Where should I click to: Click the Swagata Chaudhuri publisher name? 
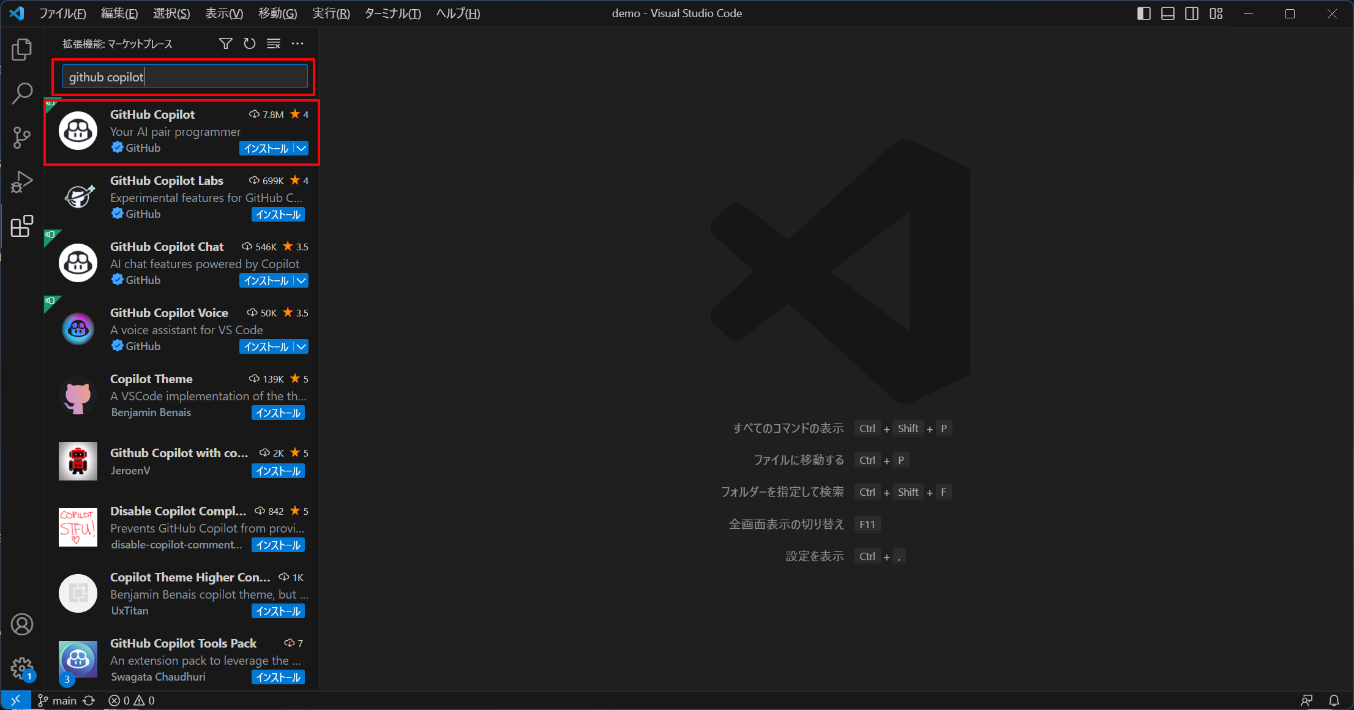coord(158,677)
